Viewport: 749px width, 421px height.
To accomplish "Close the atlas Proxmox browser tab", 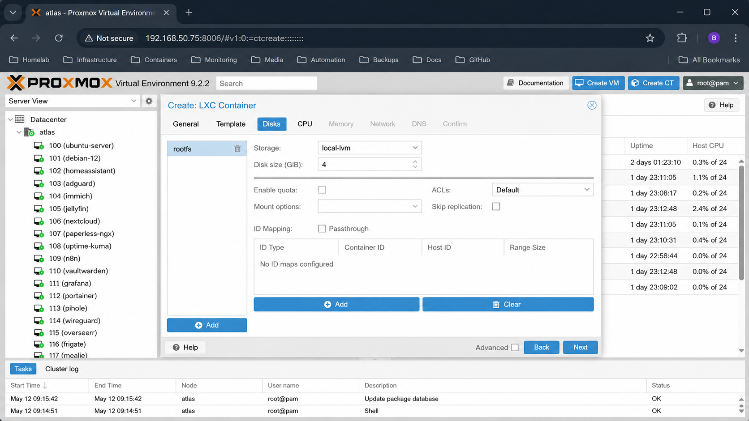I will click(166, 13).
